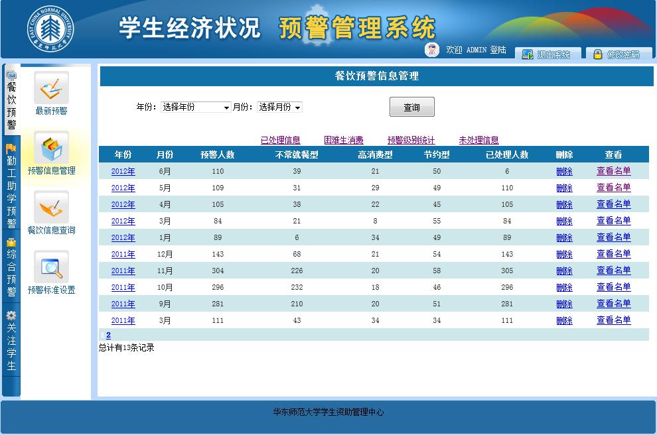Click the East China Normal University logo

pos(50,28)
